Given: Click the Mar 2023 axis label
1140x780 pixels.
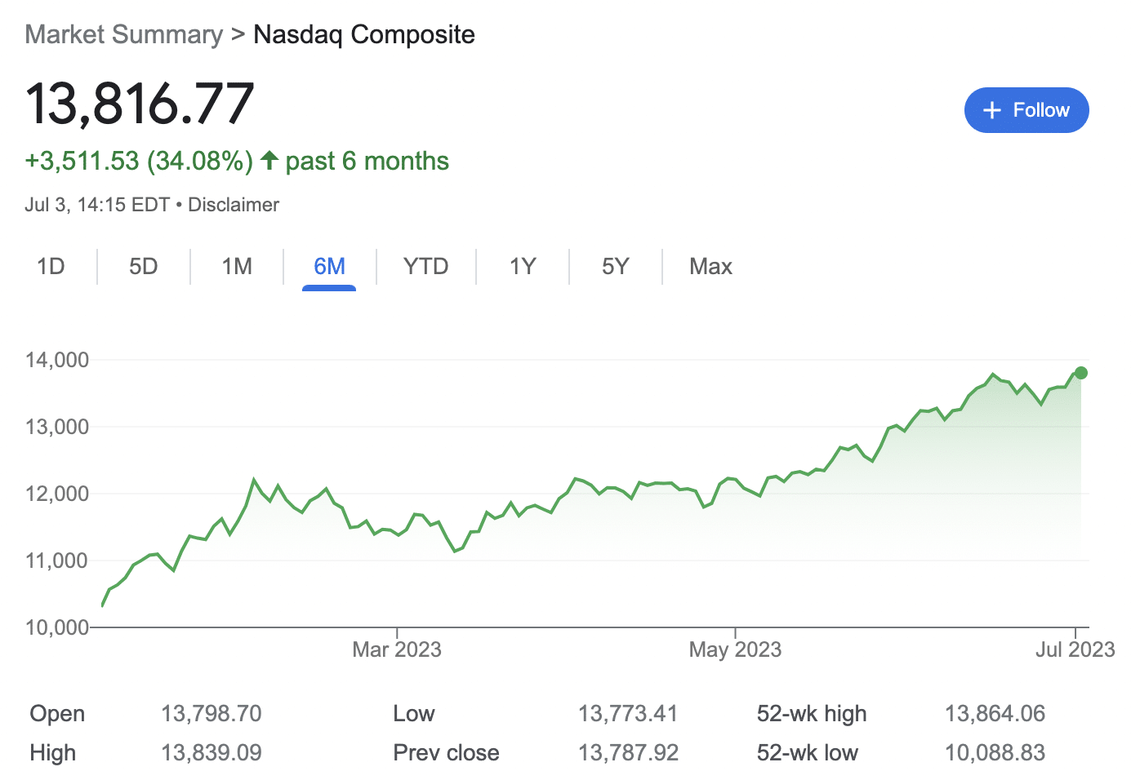Looking at the screenshot, I should point(397,649).
